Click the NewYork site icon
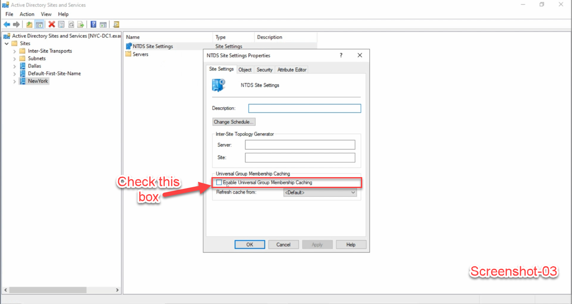The image size is (572, 304). point(23,81)
